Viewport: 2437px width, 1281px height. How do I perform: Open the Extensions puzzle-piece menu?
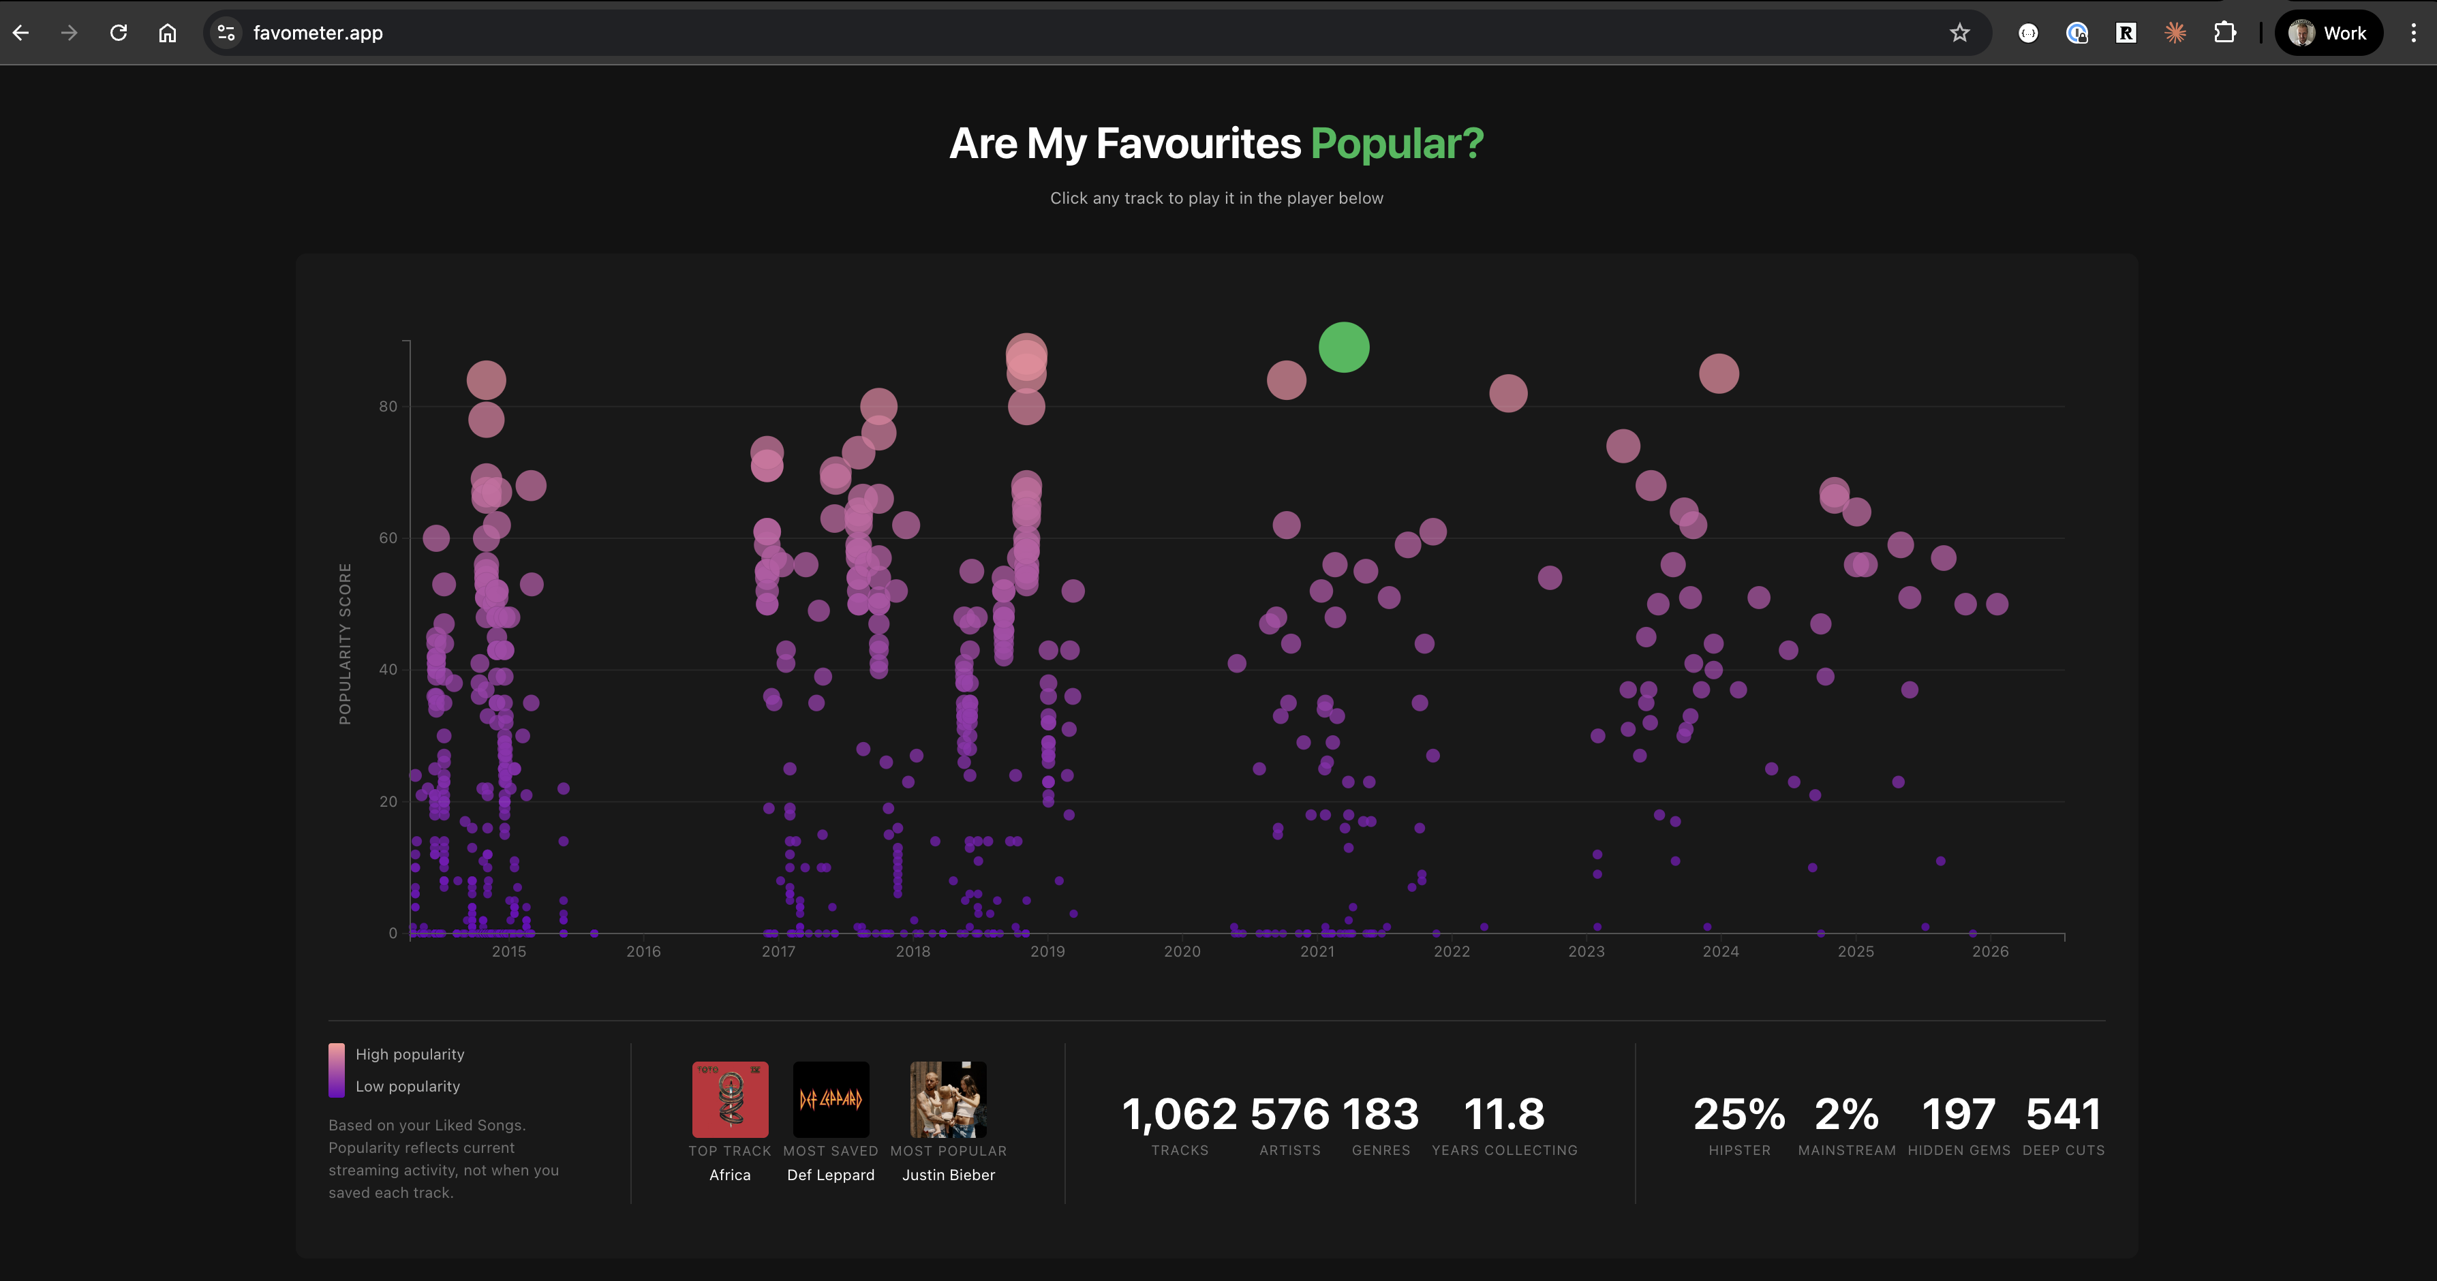click(x=2225, y=32)
